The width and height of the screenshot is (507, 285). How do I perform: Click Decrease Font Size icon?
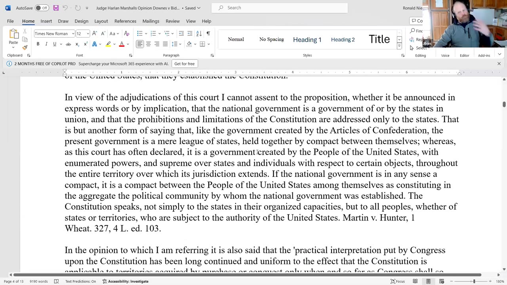tap(103, 34)
